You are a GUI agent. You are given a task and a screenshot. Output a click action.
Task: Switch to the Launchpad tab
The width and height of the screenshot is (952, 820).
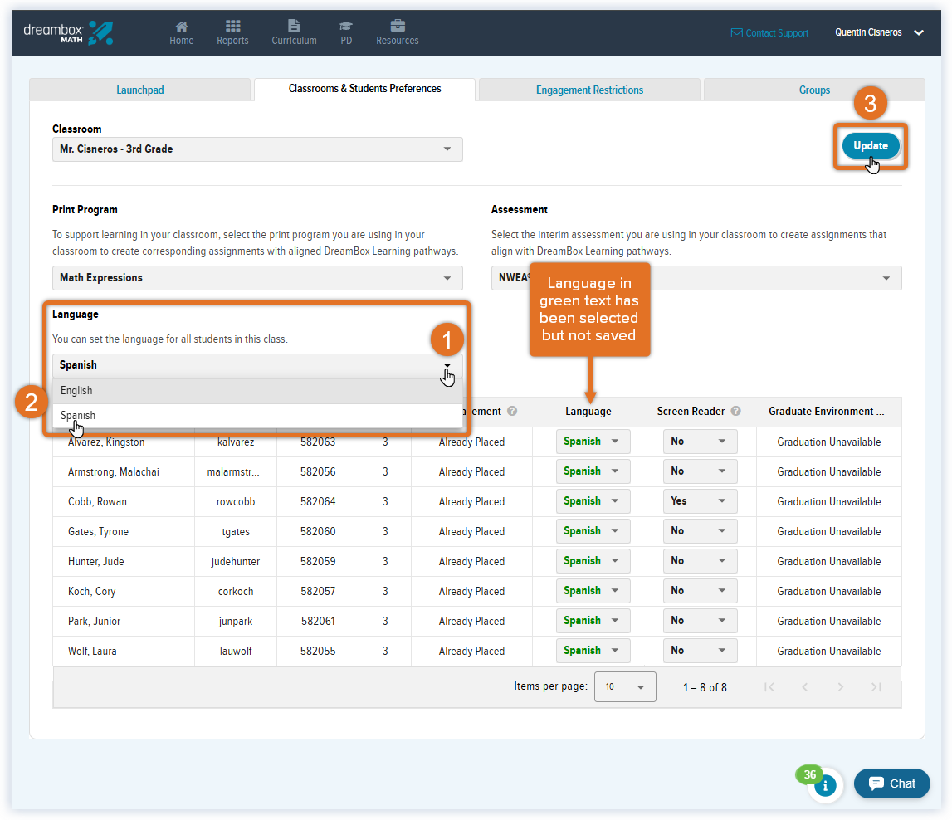coord(139,90)
